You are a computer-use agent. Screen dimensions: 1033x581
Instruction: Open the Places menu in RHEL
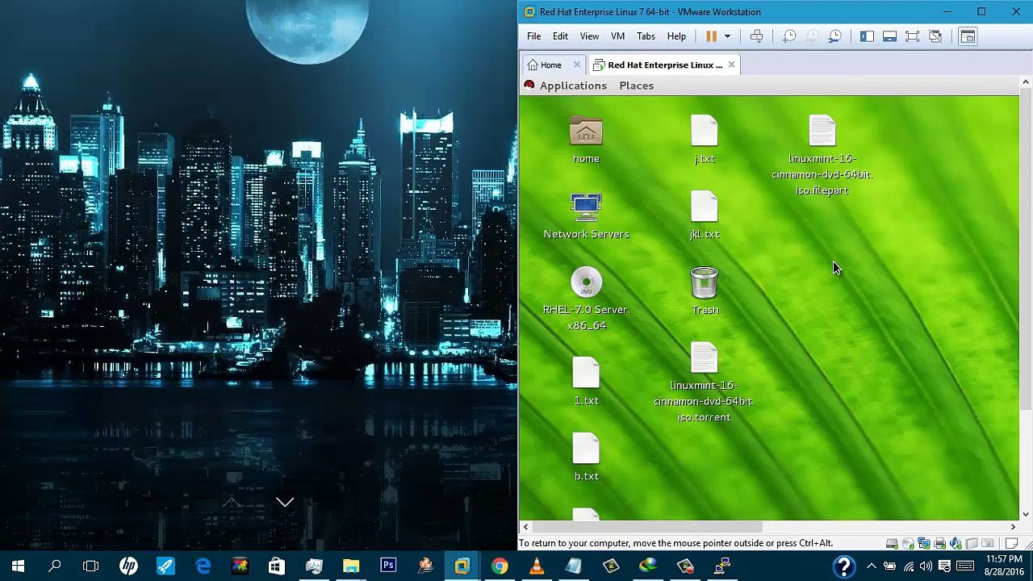point(637,86)
